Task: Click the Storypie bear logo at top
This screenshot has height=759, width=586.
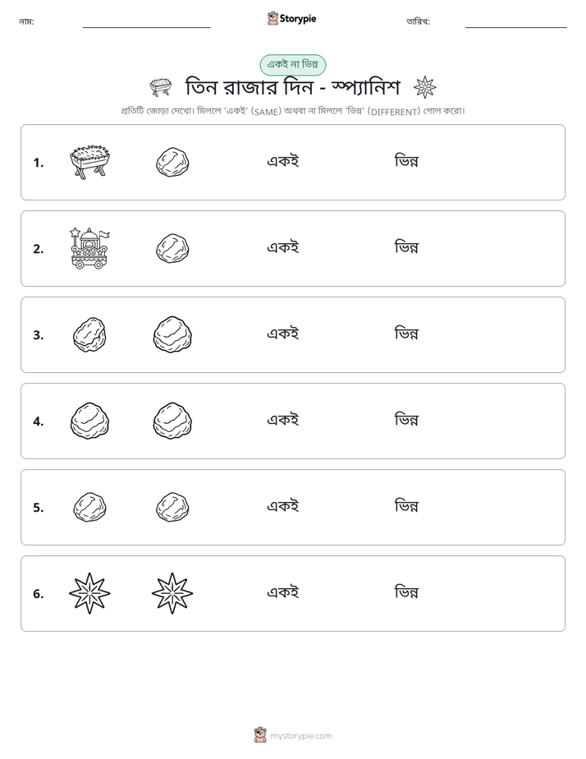Action: pos(273,18)
